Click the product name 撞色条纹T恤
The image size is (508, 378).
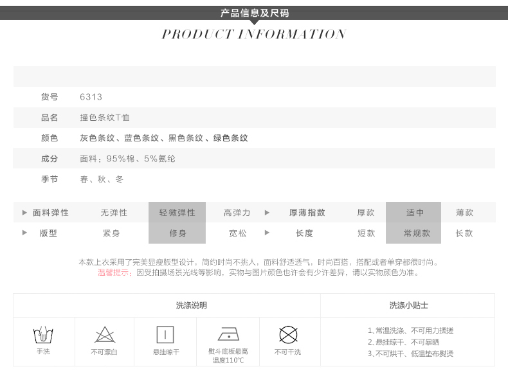[105, 117]
